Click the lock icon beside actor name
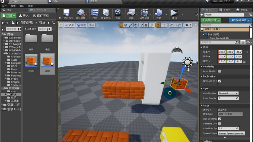Image resolution: width=253 pixels, height=142 pixels. tap(250, 15)
